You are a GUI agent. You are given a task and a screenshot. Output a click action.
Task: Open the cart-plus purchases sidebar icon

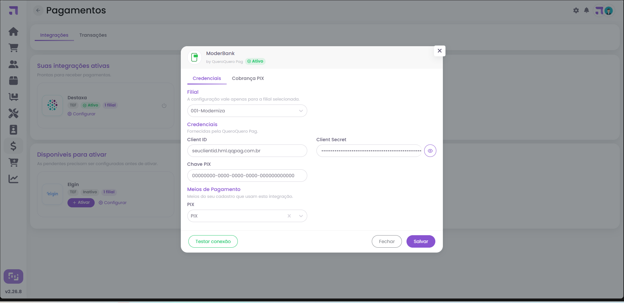point(13,162)
